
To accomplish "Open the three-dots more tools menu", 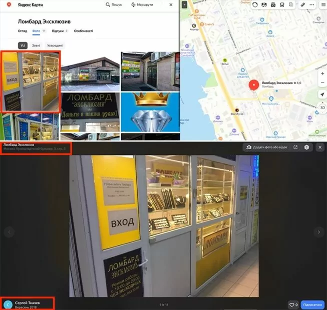I will [311, 4].
